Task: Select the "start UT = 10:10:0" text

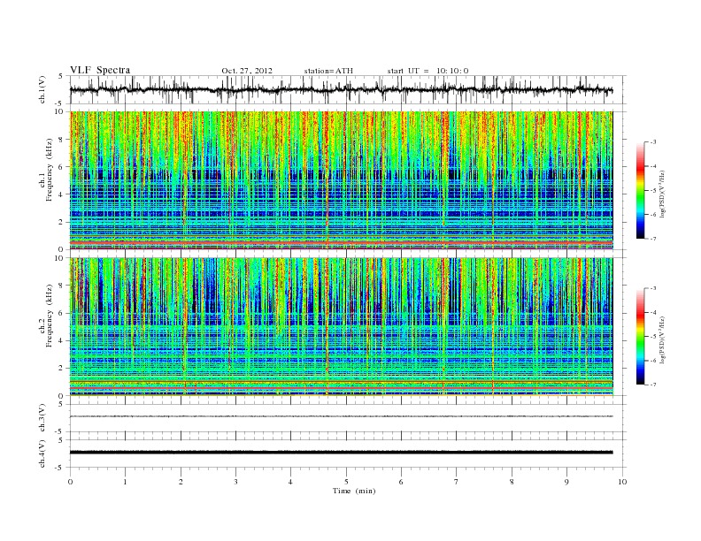Action: click(x=428, y=71)
